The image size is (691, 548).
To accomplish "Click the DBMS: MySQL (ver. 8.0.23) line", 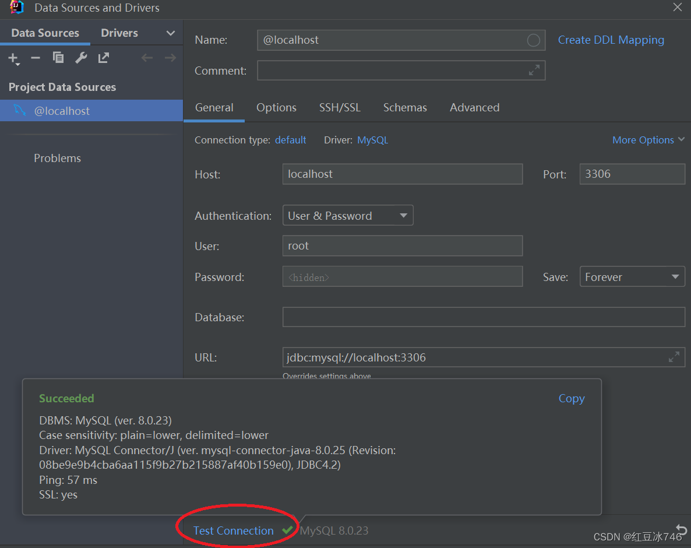I will click(105, 420).
